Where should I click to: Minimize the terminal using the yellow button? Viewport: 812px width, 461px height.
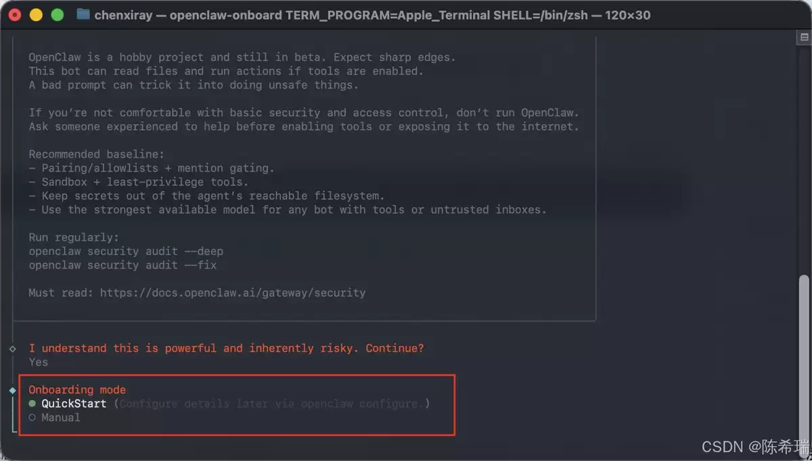[x=36, y=15]
